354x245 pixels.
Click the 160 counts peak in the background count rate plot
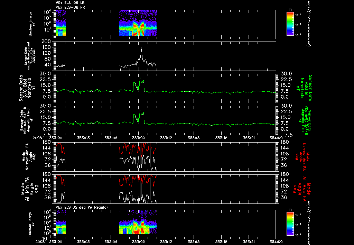coord(141,48)
